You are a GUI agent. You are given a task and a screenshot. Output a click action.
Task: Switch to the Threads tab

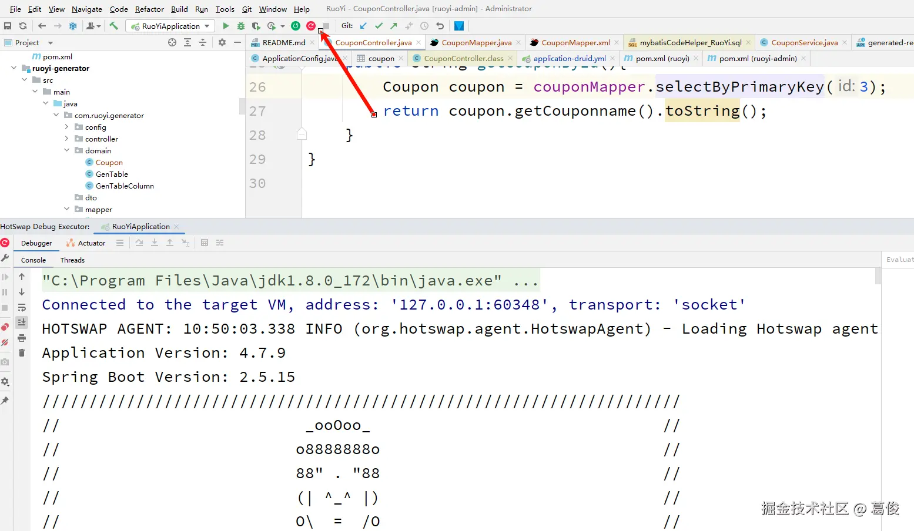click(x=72, y=260)
